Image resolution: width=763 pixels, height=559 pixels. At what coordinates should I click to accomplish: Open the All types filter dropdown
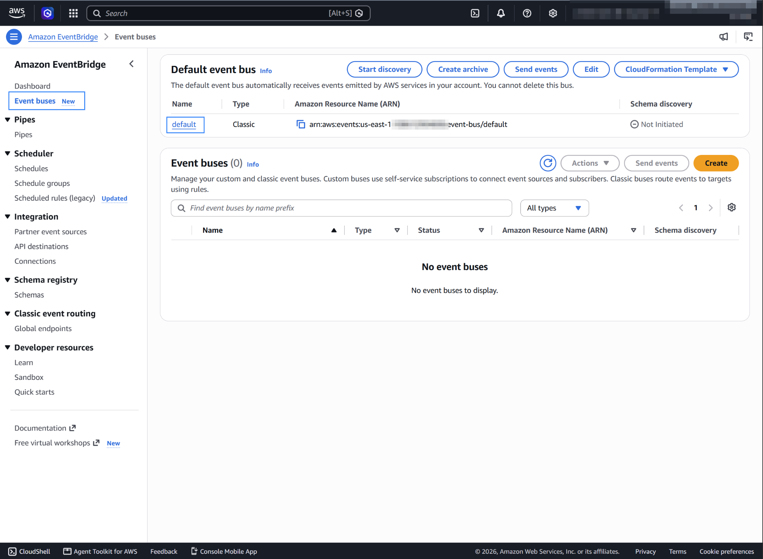554,208
